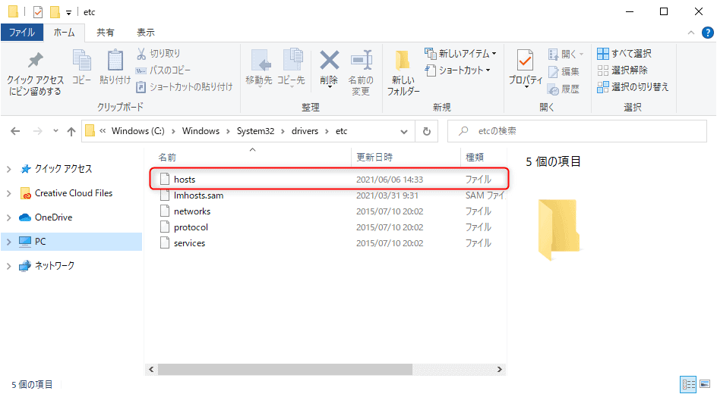Screen dimensions: 717x394
Task: Click Paste shortcut (ショートカットの貼り付け)
Action: click(x=185, y=86)
